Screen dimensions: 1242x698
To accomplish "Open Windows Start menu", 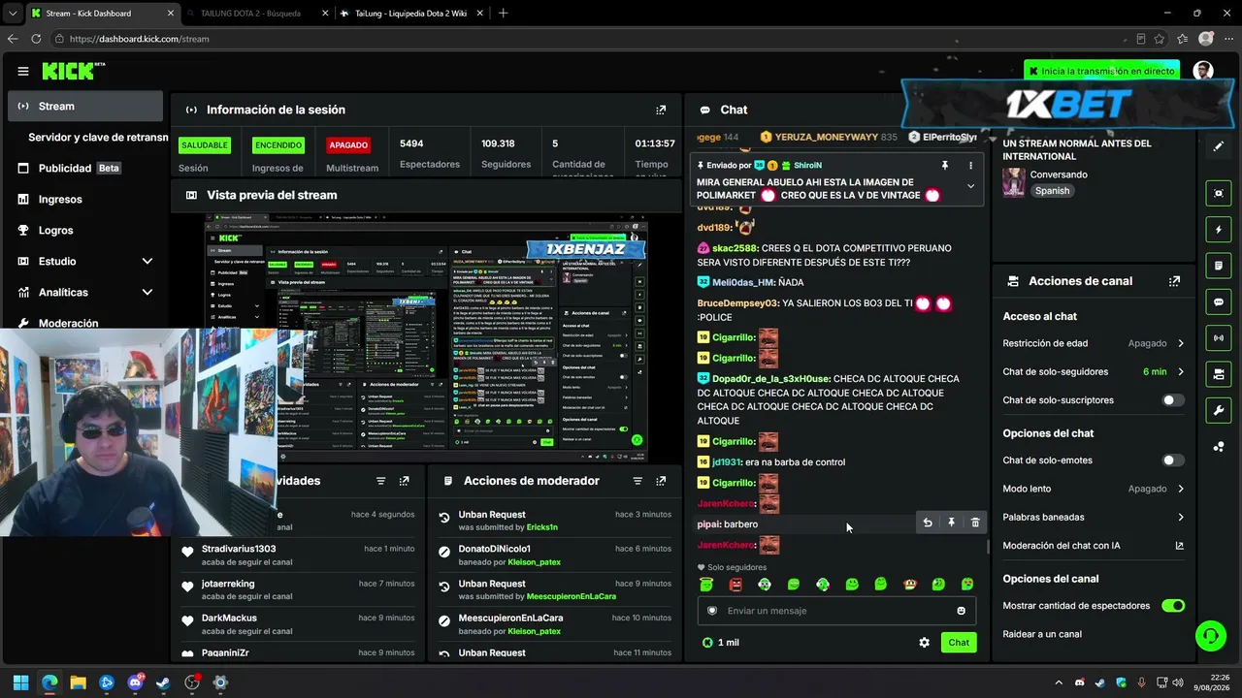I will [x=20, y=682].
